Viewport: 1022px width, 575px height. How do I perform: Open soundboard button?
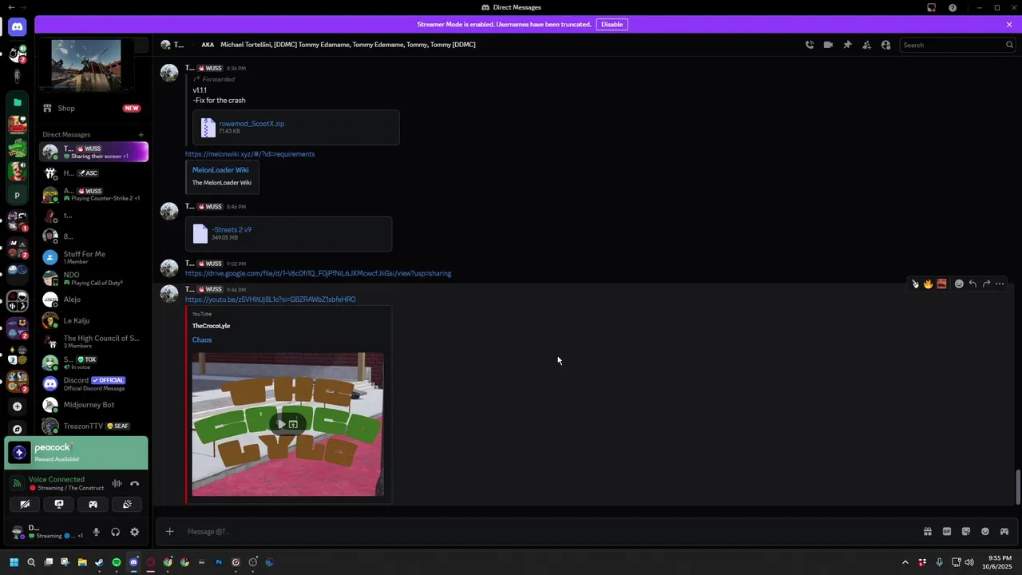pos(127,504)
